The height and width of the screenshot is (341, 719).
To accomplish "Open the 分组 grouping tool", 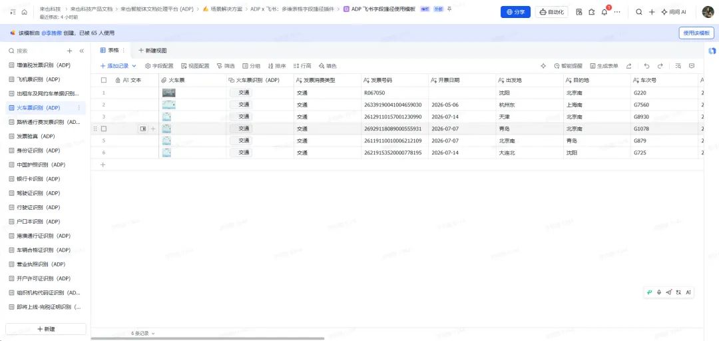I will tap(251, 66).
